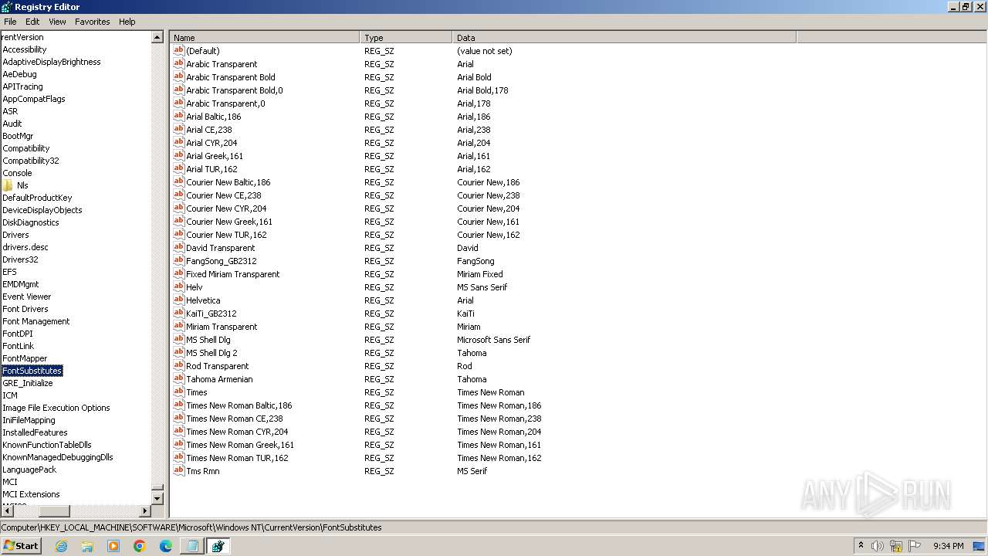988x556 pixels.
Task: Select the FontSubstitutes registry key
Action: pos(32,371)
